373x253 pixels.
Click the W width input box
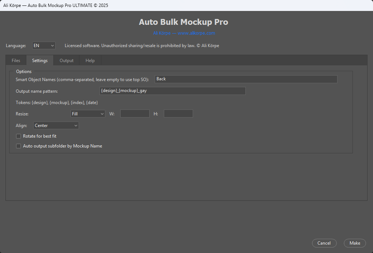coord(135,114)
